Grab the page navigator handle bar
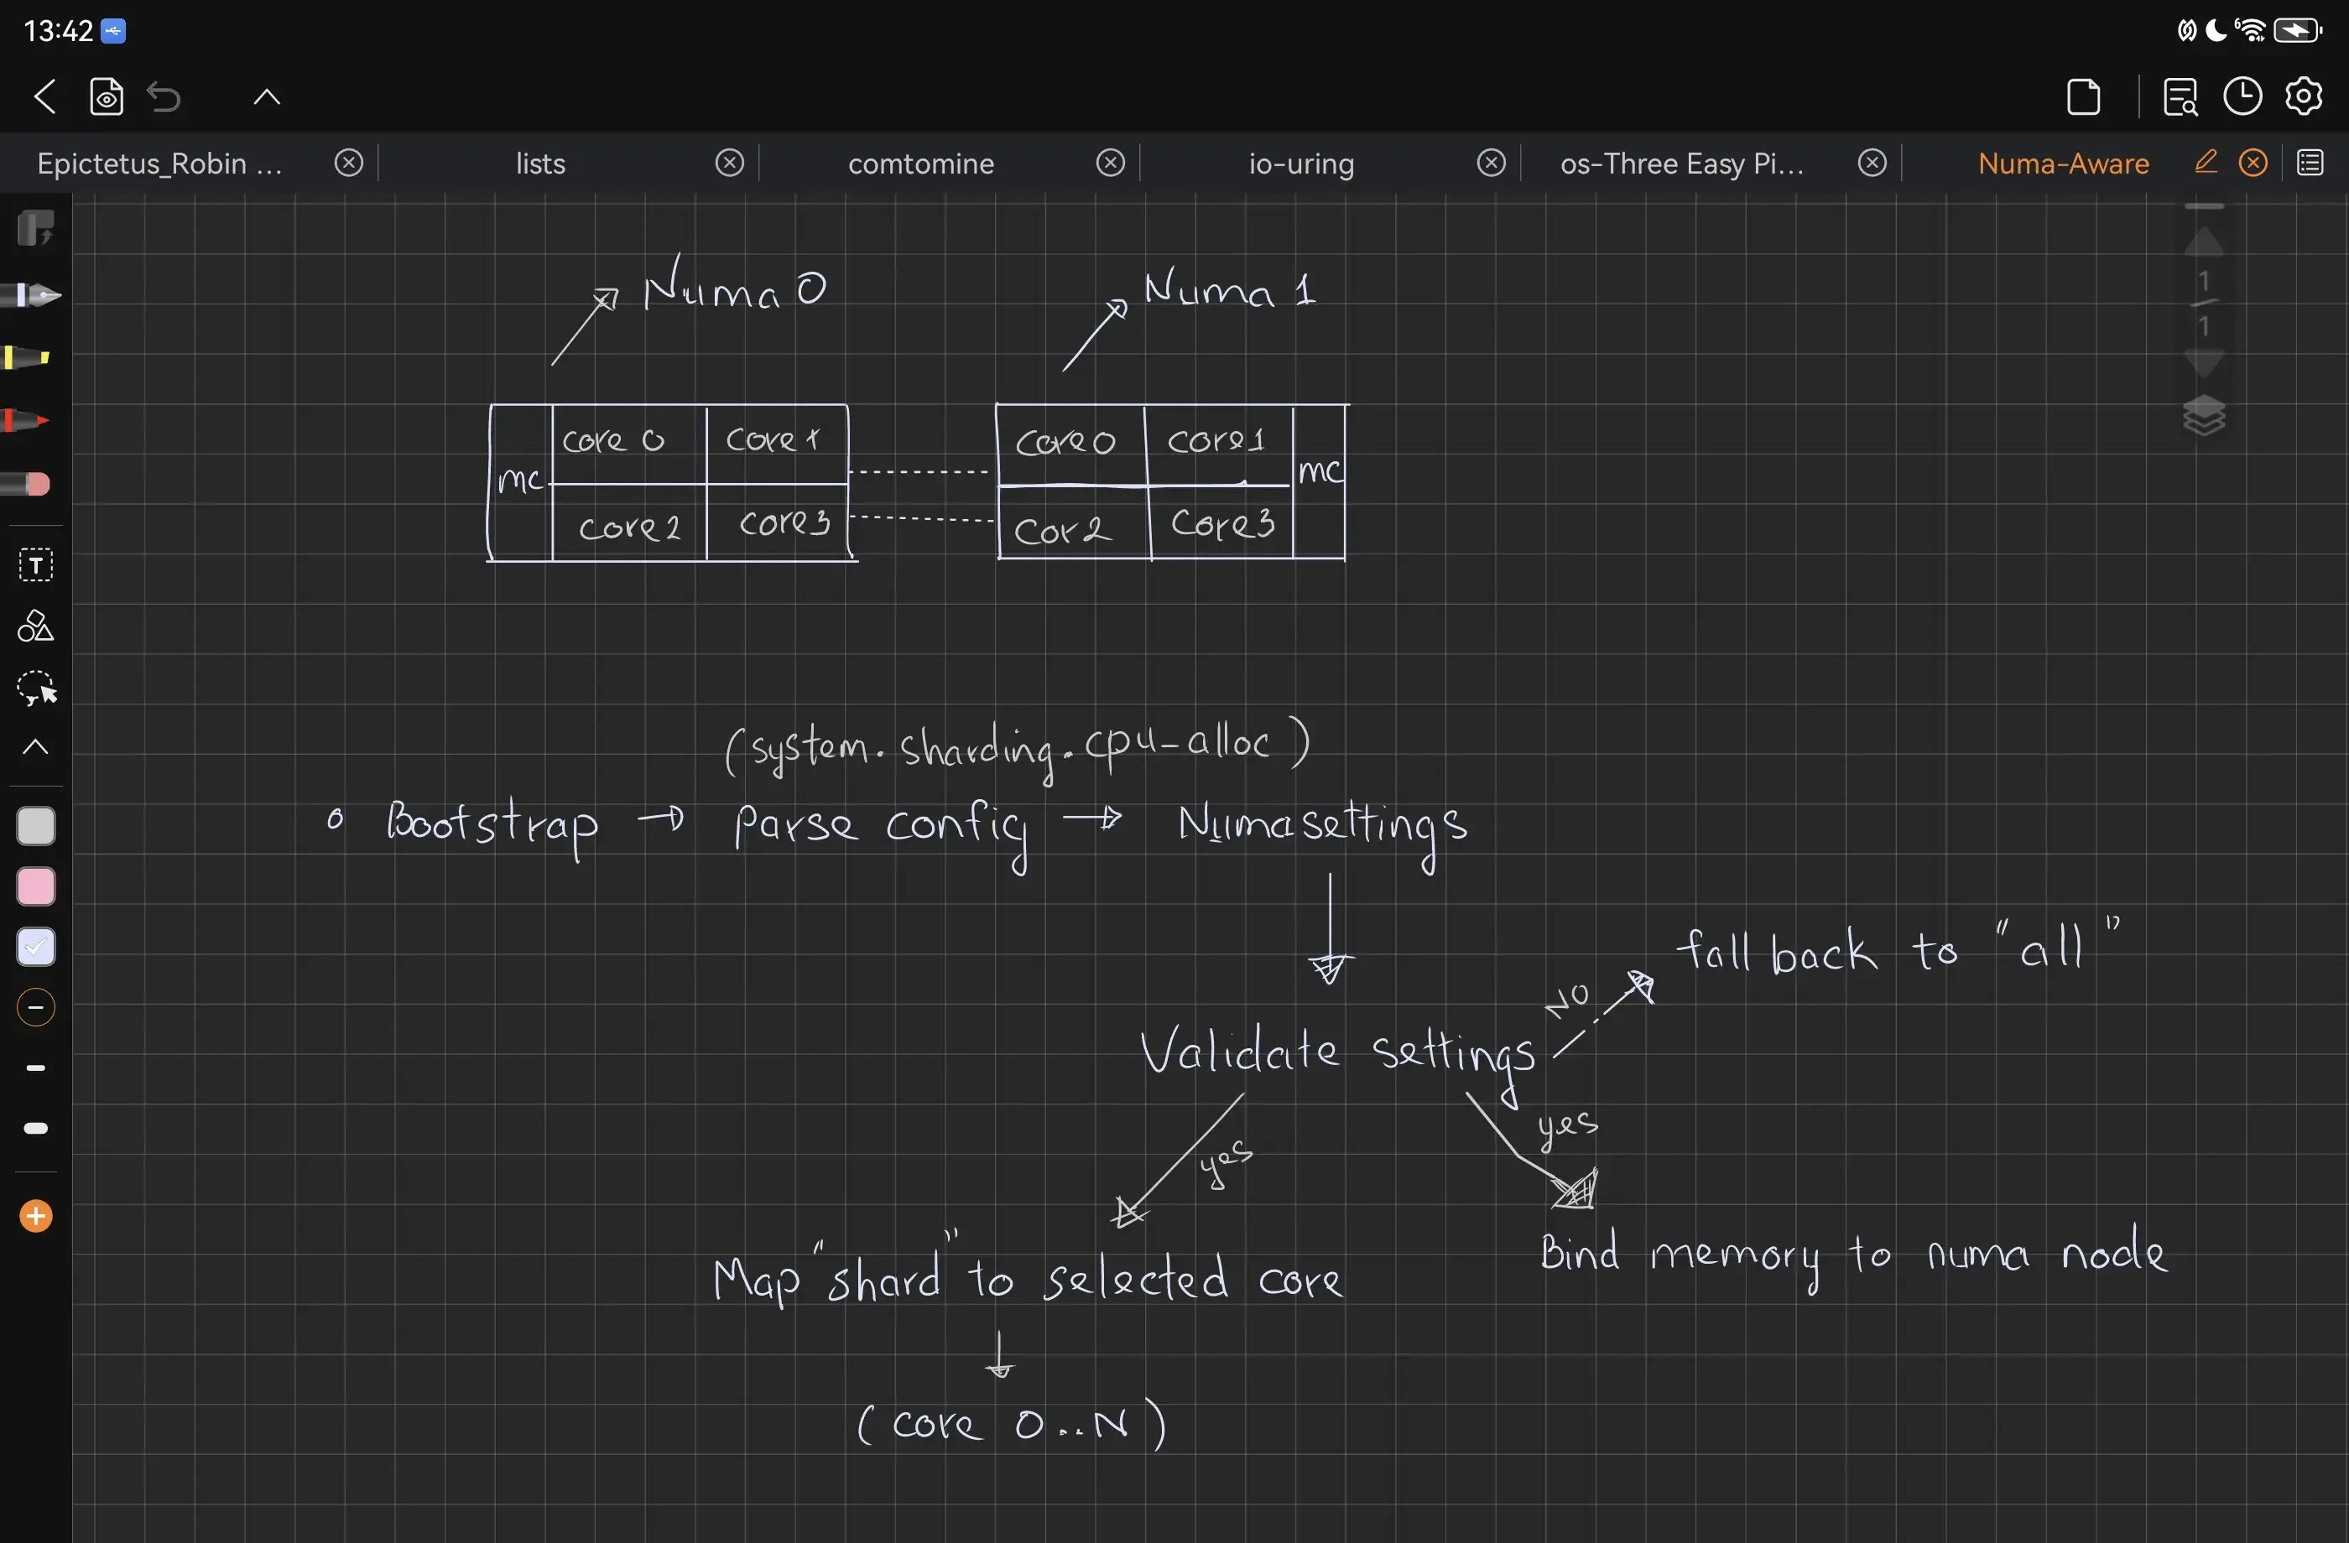2349x1543 pixels. [2204, 206]
